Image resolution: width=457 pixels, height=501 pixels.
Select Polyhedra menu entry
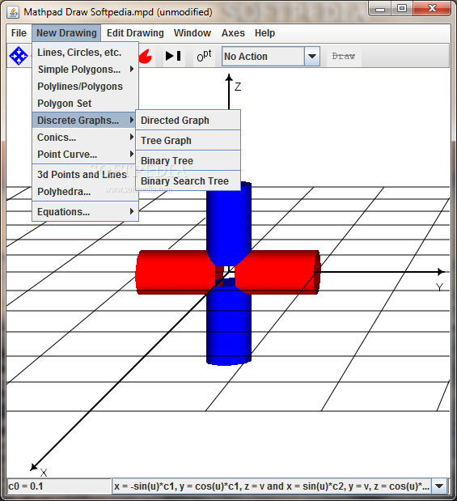click(85, 191)
